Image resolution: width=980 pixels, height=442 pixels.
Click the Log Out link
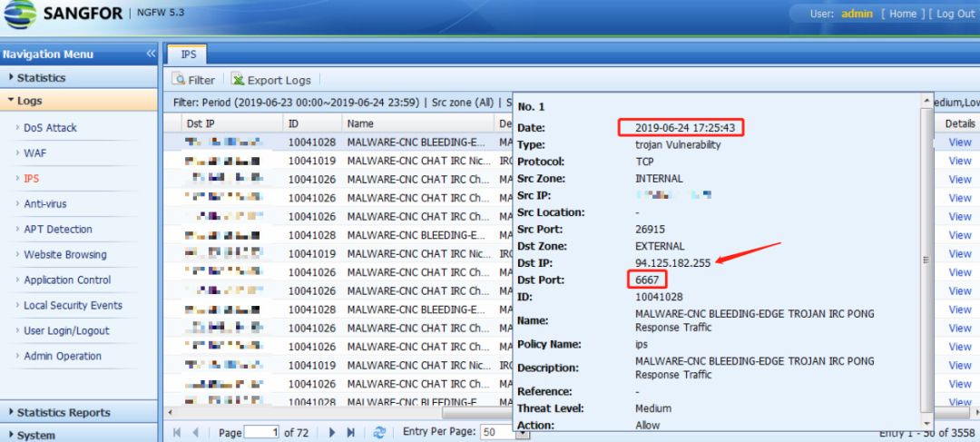[x=955, y=14]
